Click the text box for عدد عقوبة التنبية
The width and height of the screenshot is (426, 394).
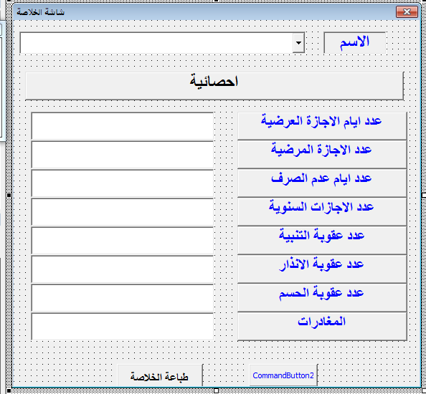(x=122, y=241)
